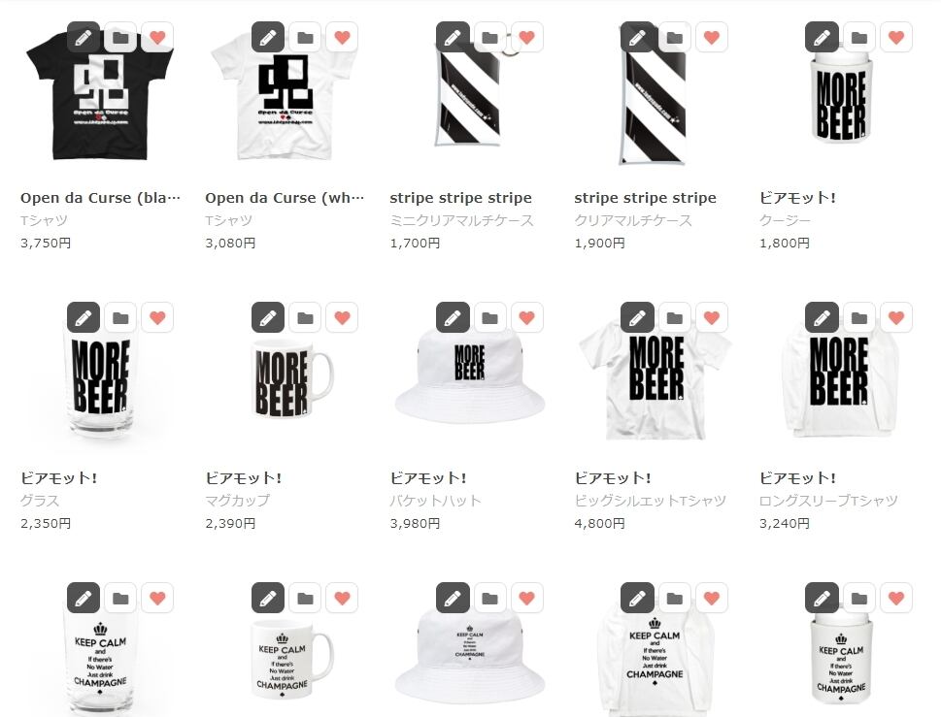Unlike the MORE BEER クージー item
This screenshot has height=717, width=941.
(x=896, y=37)
